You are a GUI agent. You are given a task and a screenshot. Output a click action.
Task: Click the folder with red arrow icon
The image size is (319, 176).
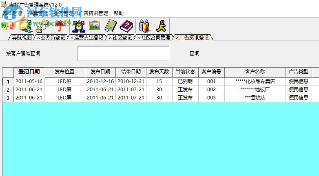(42, 26)
